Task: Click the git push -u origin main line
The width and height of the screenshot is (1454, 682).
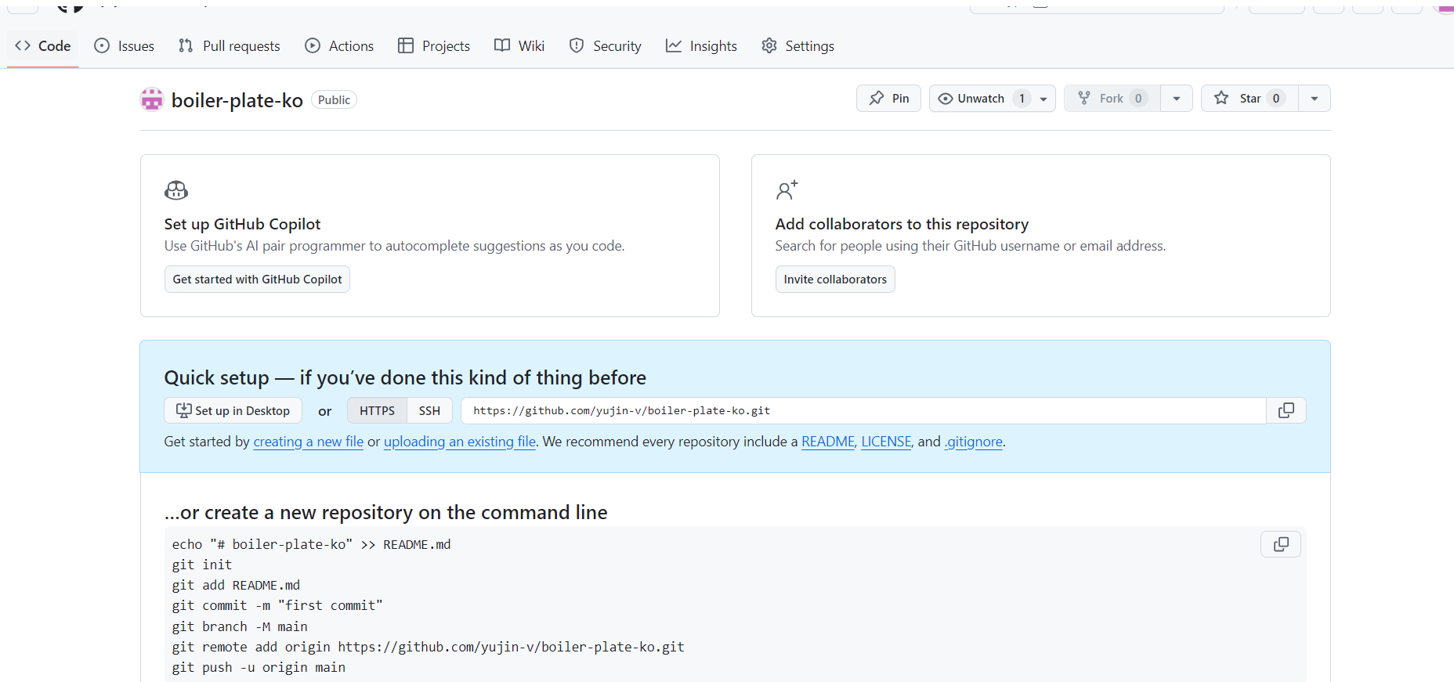Action: click(259, 667)
